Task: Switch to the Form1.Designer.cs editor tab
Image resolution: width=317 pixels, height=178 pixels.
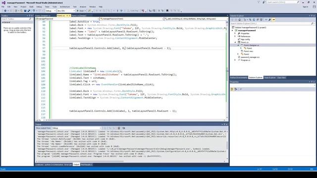Action: point(43,15)
